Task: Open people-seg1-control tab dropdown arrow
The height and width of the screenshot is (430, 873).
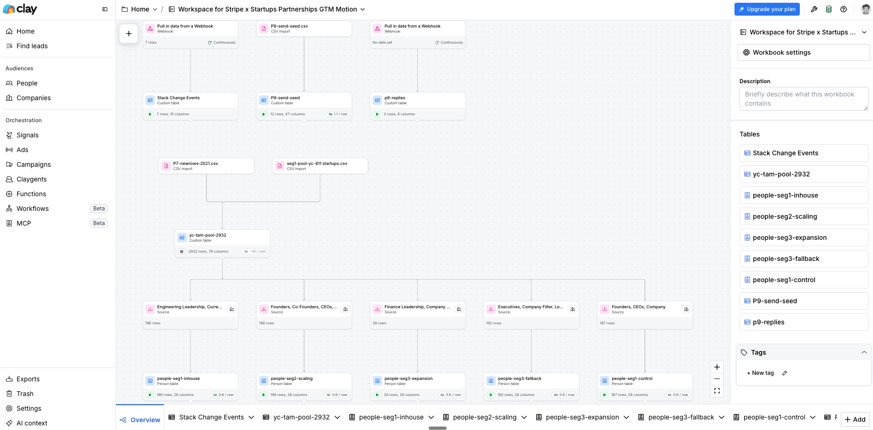Action: pos(813,417)
